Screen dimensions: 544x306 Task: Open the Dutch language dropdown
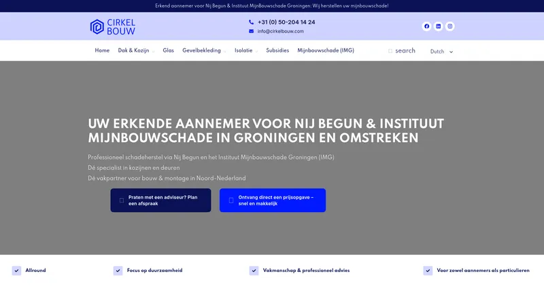point(441,52)
